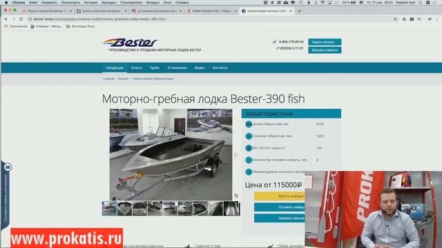
Task: Open Spotlight search in the menu bar
Action: (x=421, y=2)
